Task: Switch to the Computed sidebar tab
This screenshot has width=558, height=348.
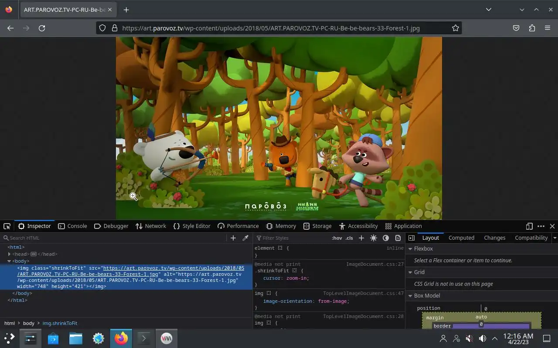Action: click(461, 238)
